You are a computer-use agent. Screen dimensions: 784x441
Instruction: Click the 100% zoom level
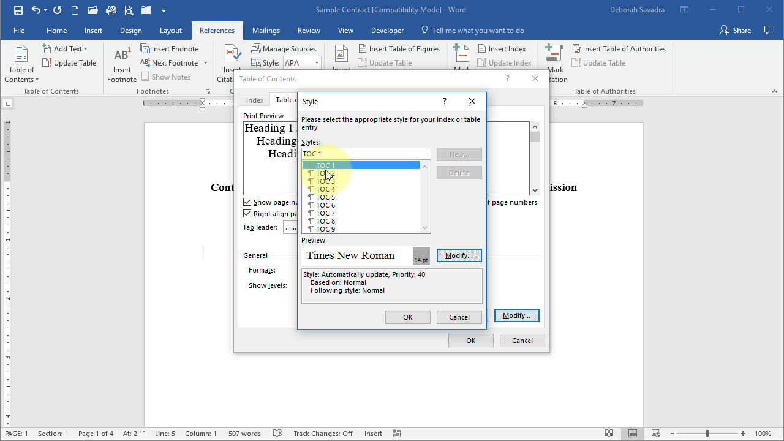tap(763, 434)
